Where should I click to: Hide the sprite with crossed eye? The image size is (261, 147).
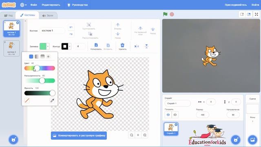pyautogui.click(x=175, y=115)
